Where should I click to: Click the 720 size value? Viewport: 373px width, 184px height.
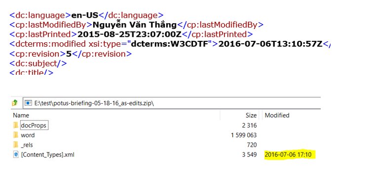[x=252, y=145]
